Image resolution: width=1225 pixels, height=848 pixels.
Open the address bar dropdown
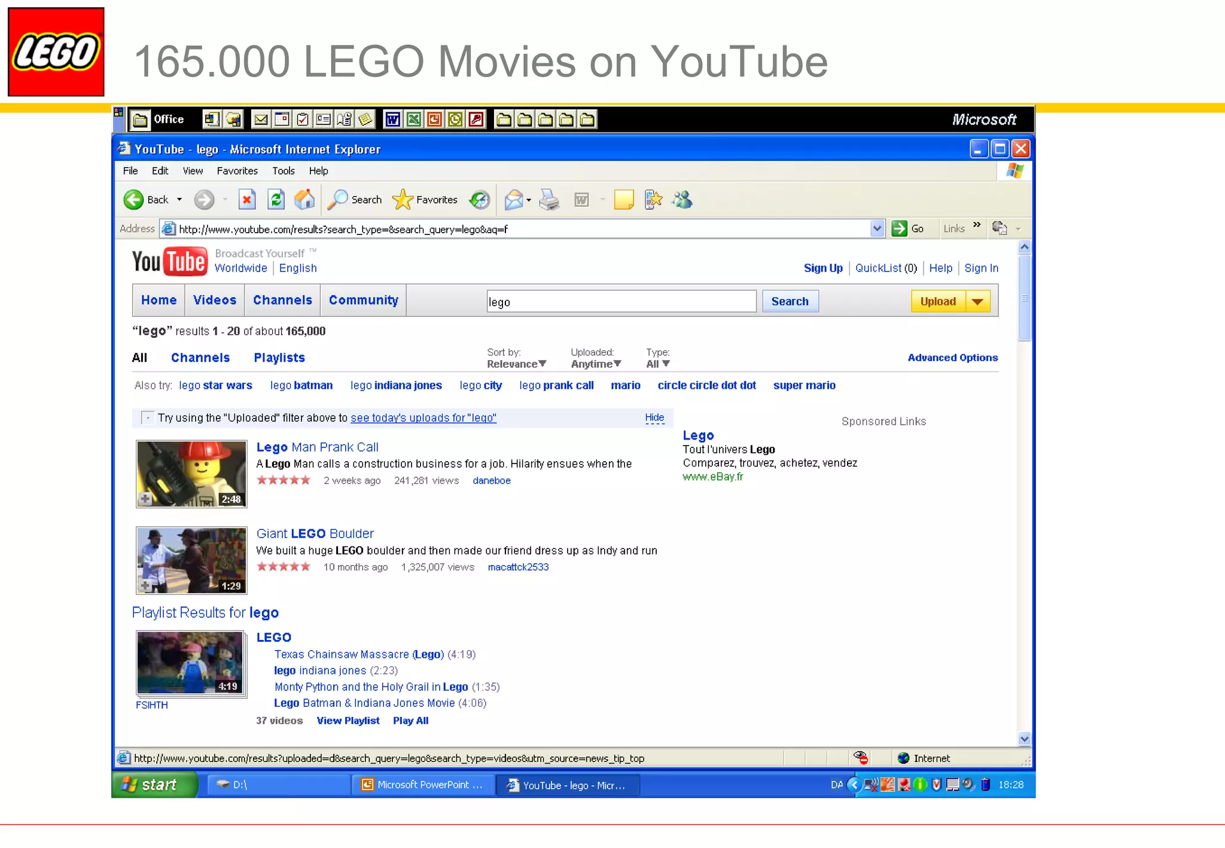point(877,228)
